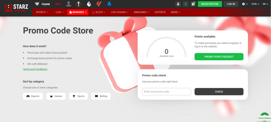
Task: Click the 'Win with 888starz!' bullet text
Action: pyautogui.click(x=38, y=64)
